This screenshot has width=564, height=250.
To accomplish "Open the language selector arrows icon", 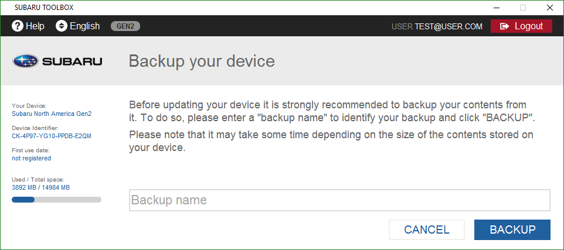I will pyautogui.click(x=62, y=26).
